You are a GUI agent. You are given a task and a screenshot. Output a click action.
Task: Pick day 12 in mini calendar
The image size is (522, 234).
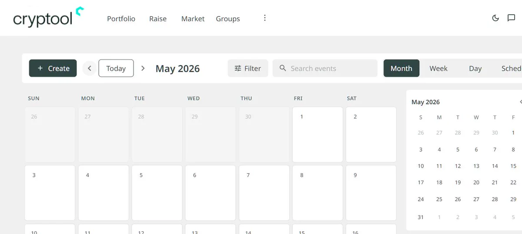pos(458,166)
